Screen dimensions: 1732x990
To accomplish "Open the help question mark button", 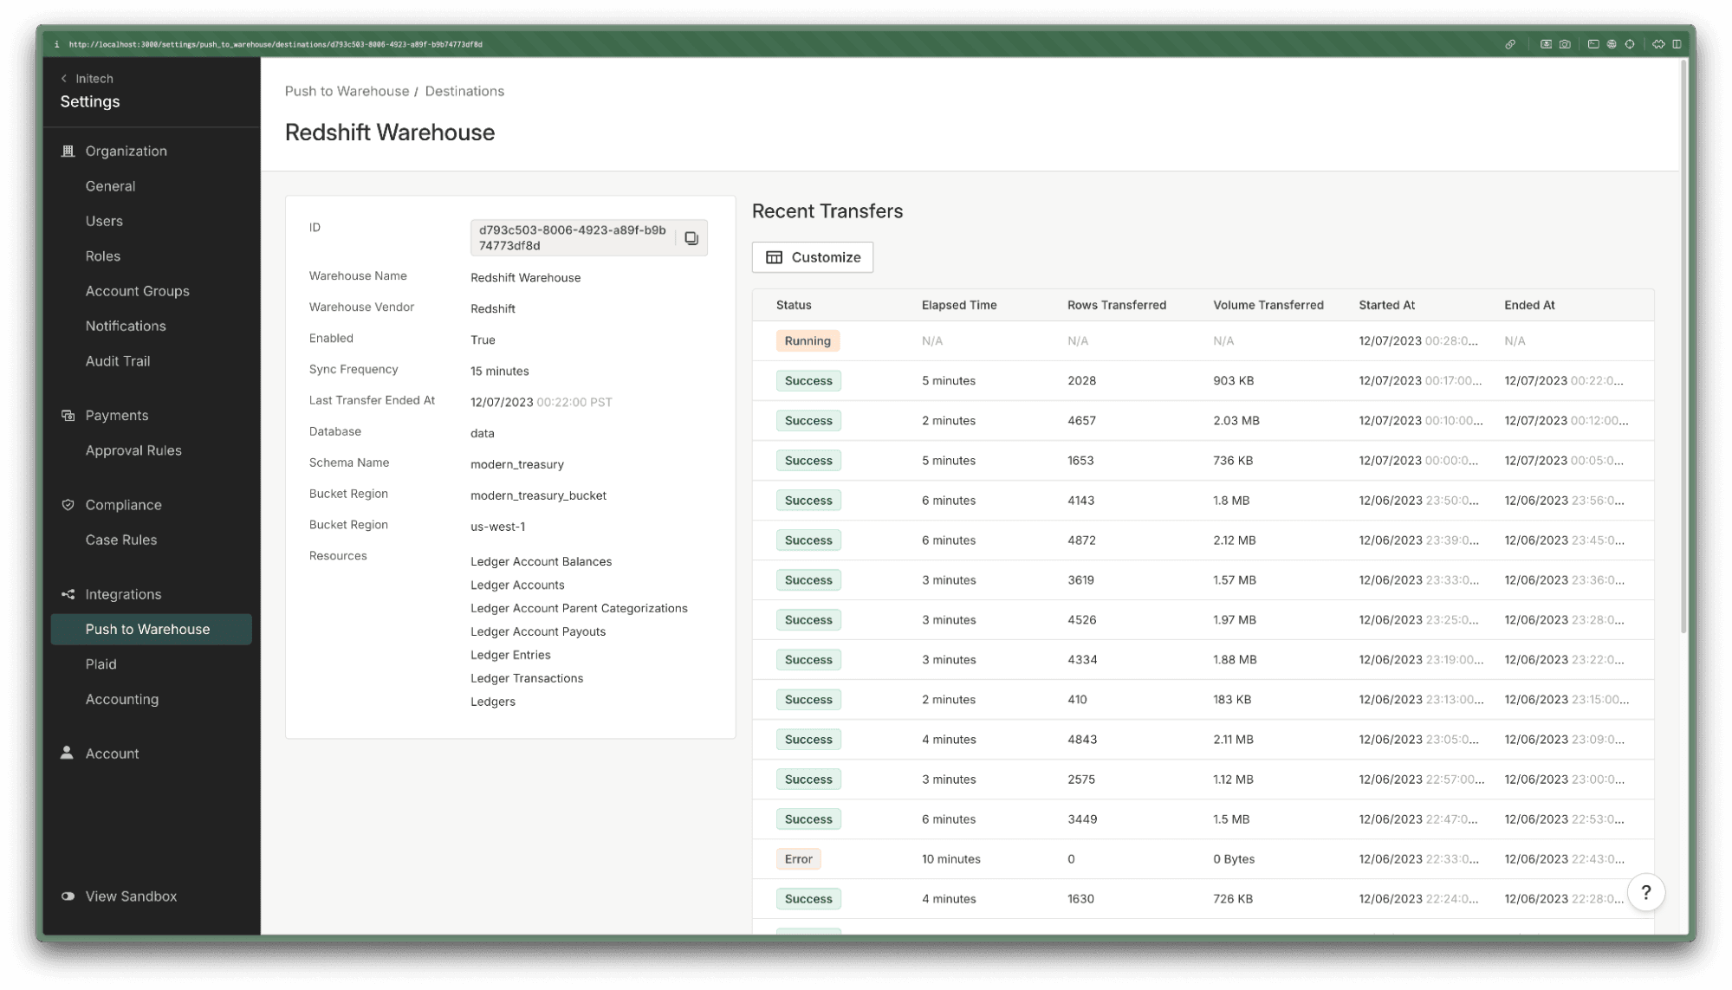I will pos(1645,892).
